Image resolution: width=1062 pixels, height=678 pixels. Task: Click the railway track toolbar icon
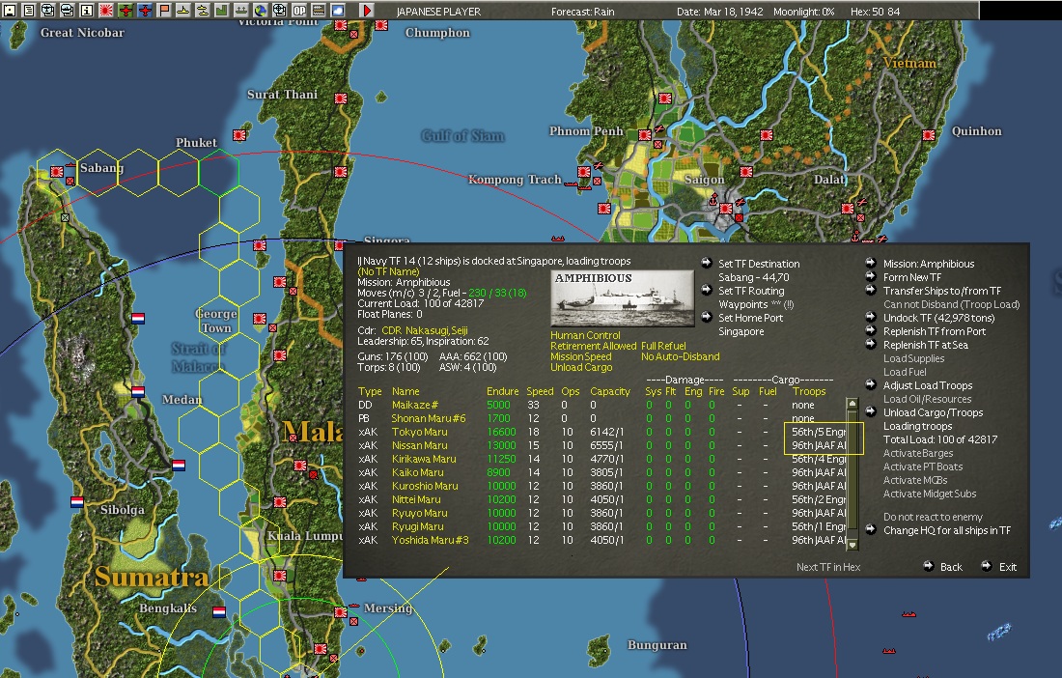(319, 11)
